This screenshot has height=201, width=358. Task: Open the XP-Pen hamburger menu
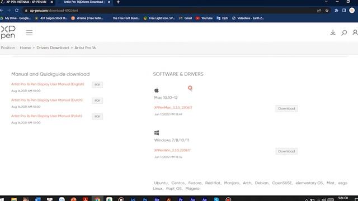click(29, 32)
